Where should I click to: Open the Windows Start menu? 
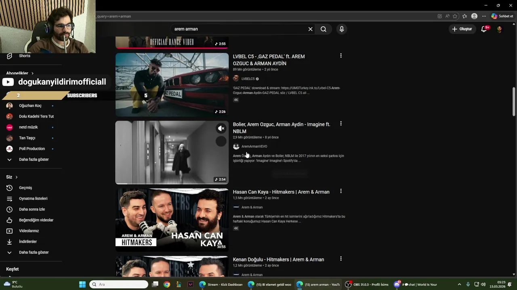point(82,284)
